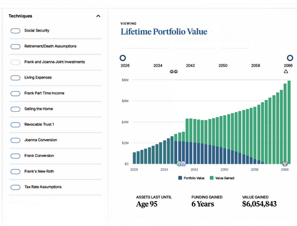Screen dimensions: 297x226
Task: Click the Living Expenses label
Action: pyautogui.click(x=38, y=77)
